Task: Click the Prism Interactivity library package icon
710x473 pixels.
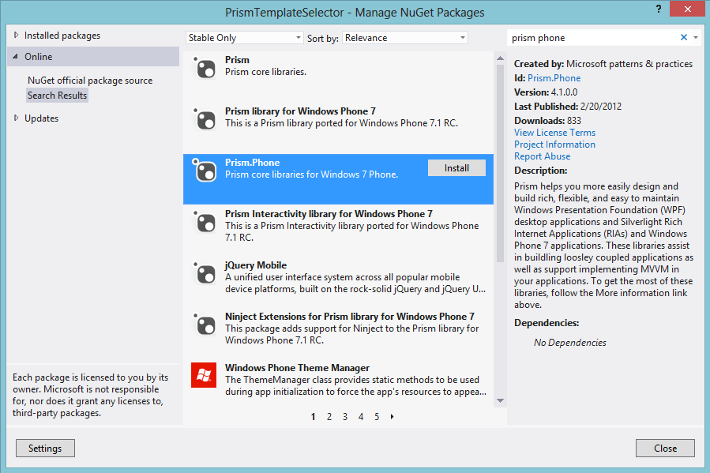Action: [x=205, y=222]
